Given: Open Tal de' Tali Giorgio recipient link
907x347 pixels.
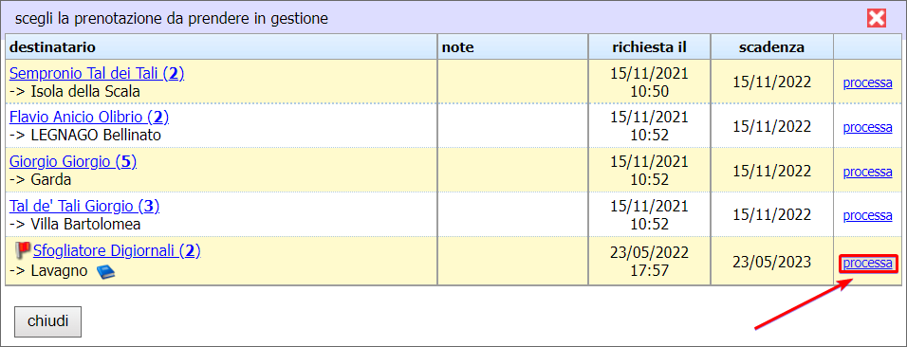Looking at the screenshot, I should (x=84, y=206).
